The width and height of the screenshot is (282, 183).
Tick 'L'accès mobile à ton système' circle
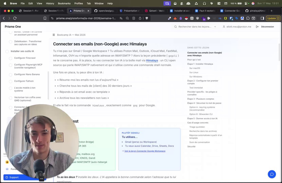pos(11,88)
